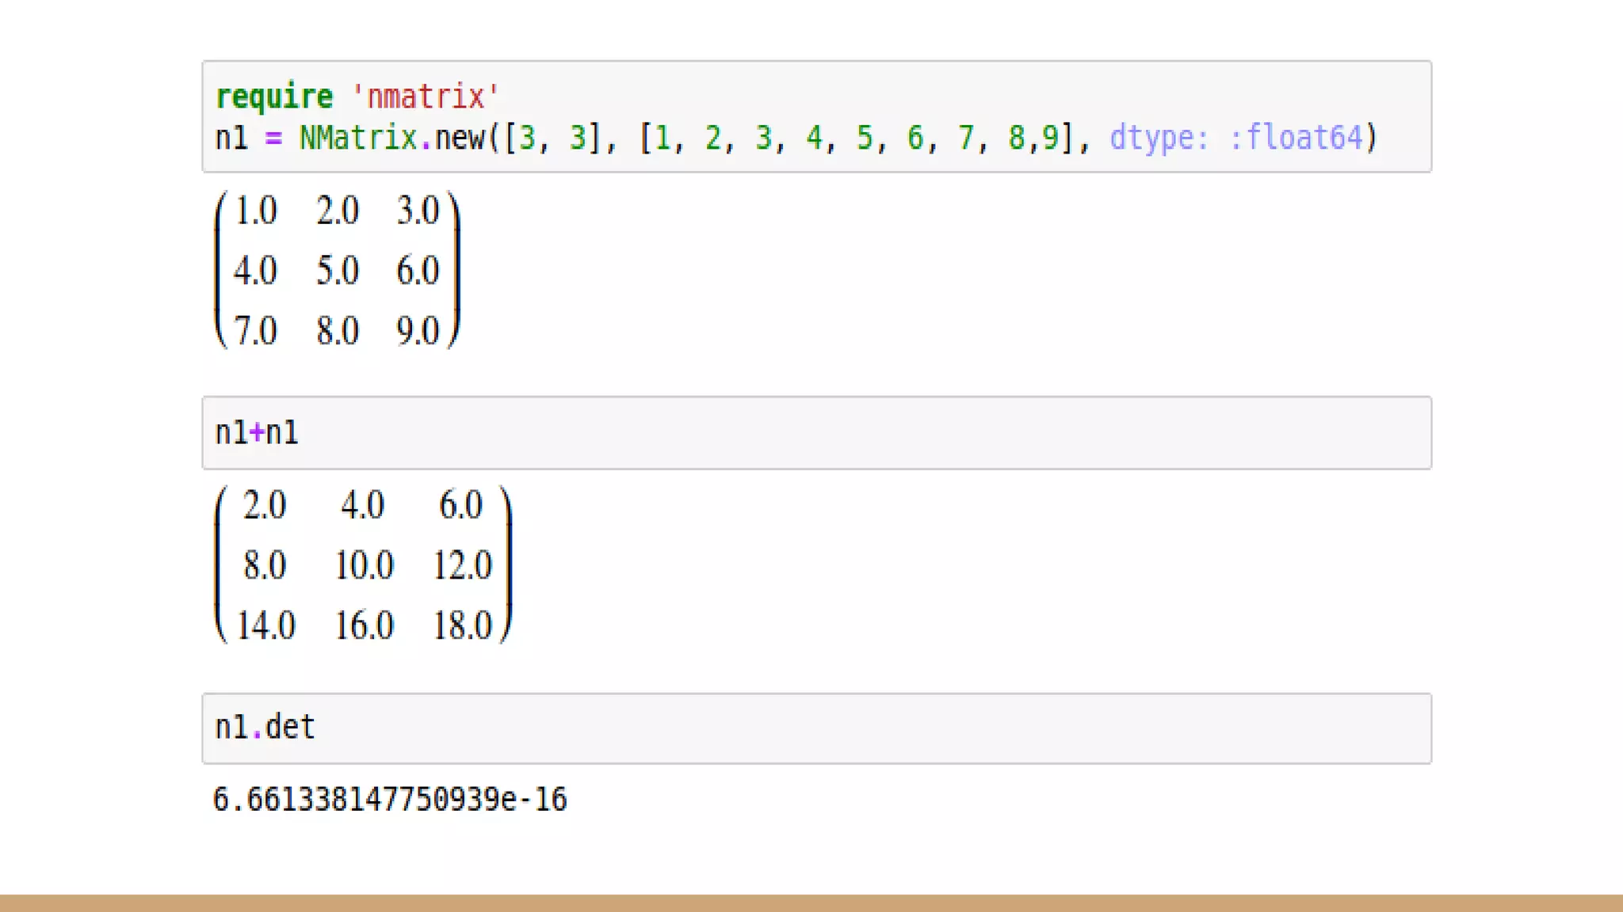The height and width of the screenshot is (912, 1623).
Task: Click the determinant output 6.661338147750939e-16
Action: (390, 800)
